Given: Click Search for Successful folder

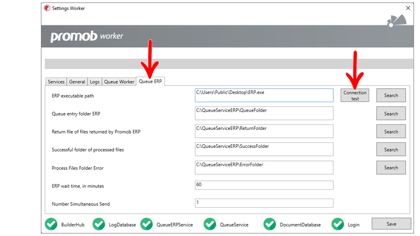Looking at the screenshot, I should pyautogui.click(x=391, y=149).
